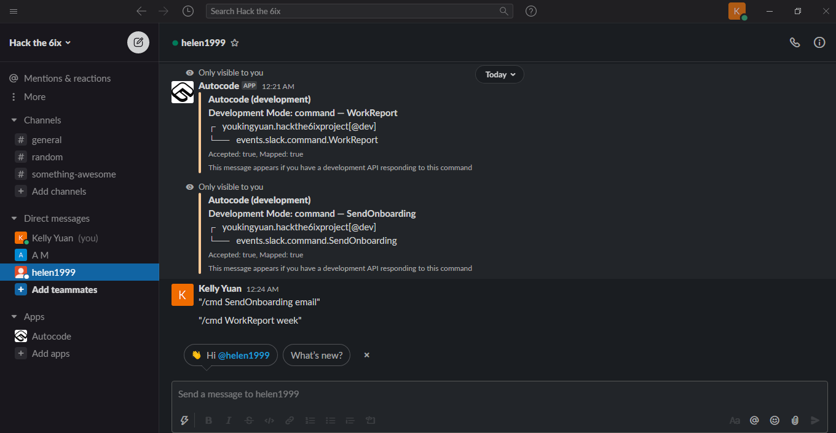This screenshot has height=433, width=836.
Task: Toggle code block formatting
Action: (x=370, y=420)
